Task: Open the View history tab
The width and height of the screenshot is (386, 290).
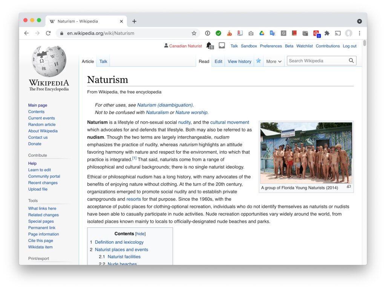Action: 239,61
